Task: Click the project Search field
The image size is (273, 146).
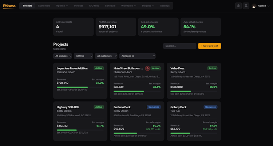Action: coord(179,46)
